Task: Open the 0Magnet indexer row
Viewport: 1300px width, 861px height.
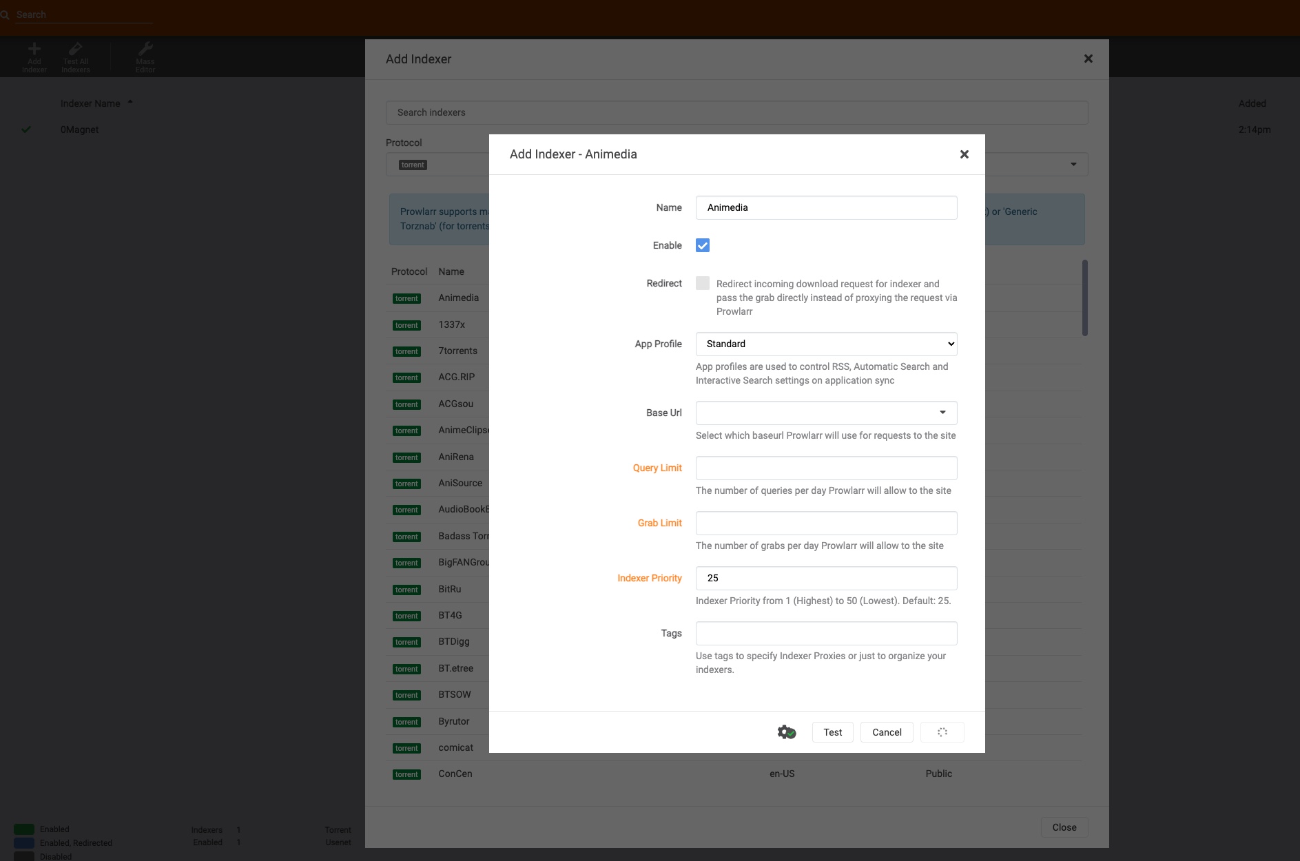Action: 80,129
